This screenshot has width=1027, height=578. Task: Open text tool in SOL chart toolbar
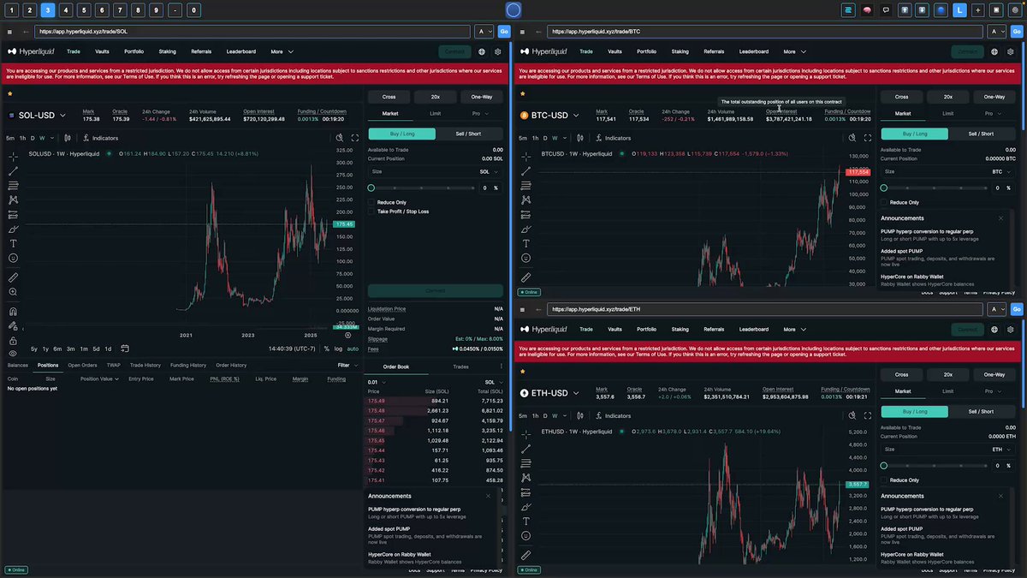[x=13, y=243]
